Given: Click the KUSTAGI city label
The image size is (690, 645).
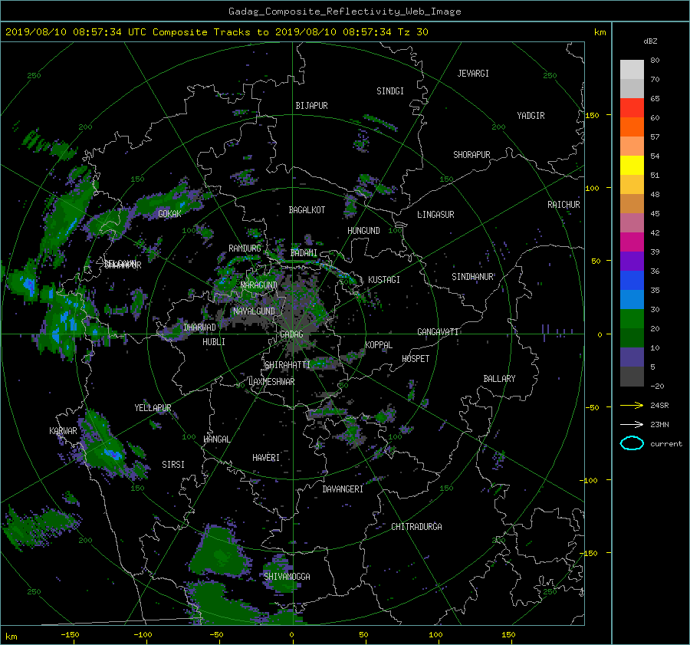Looking at the screenshot, I should tap(384, 280).
